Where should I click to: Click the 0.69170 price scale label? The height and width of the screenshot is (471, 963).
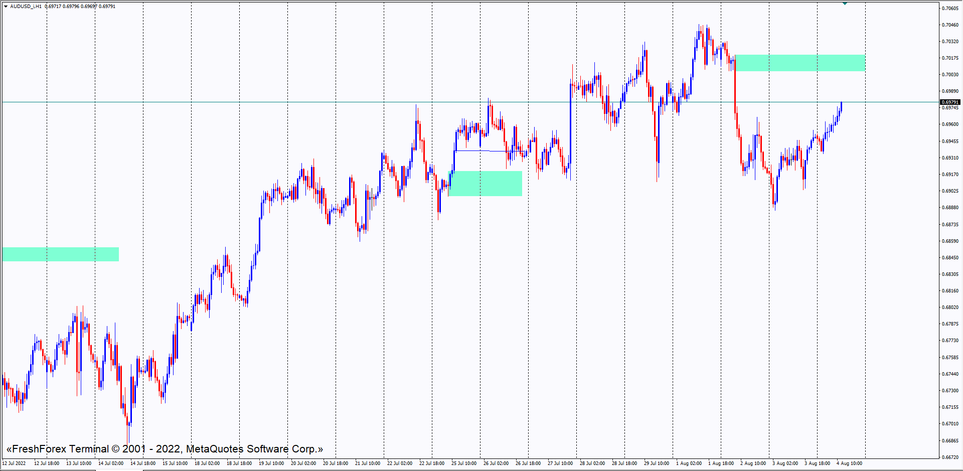[x=949, y=175]
